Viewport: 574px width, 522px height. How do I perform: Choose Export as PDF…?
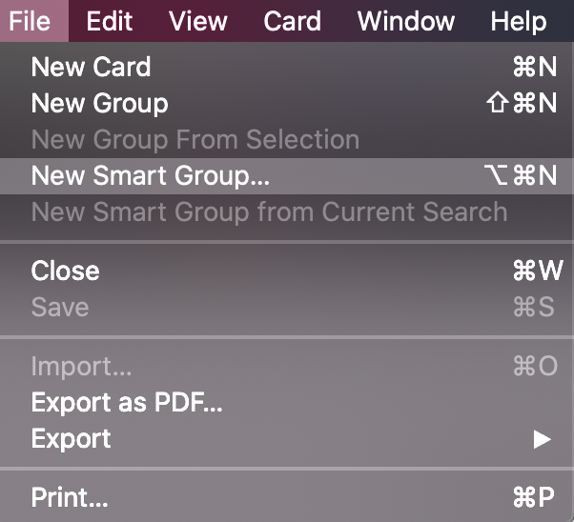(127, 402)
